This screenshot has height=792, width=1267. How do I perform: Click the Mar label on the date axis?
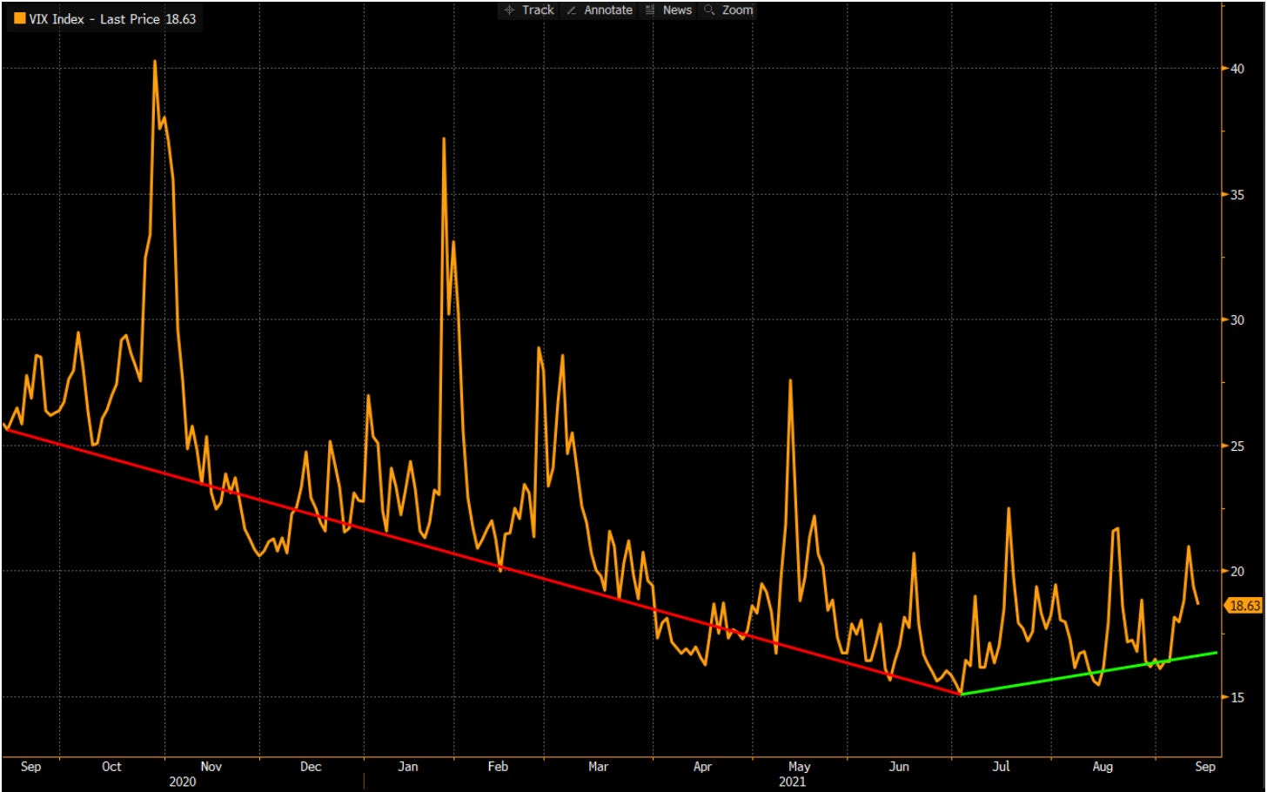point(598,767)
